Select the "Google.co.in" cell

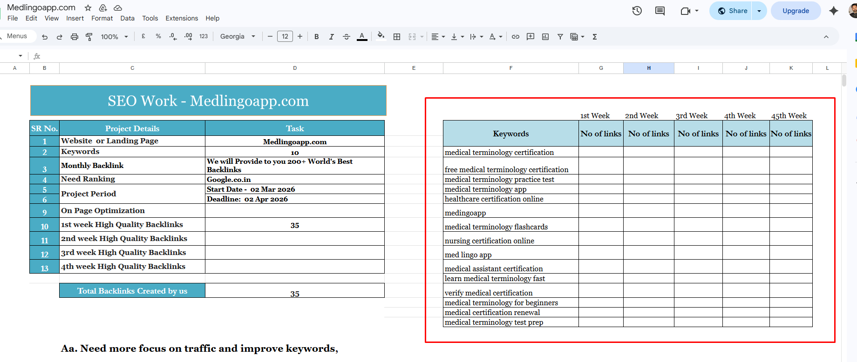[295, 179]
